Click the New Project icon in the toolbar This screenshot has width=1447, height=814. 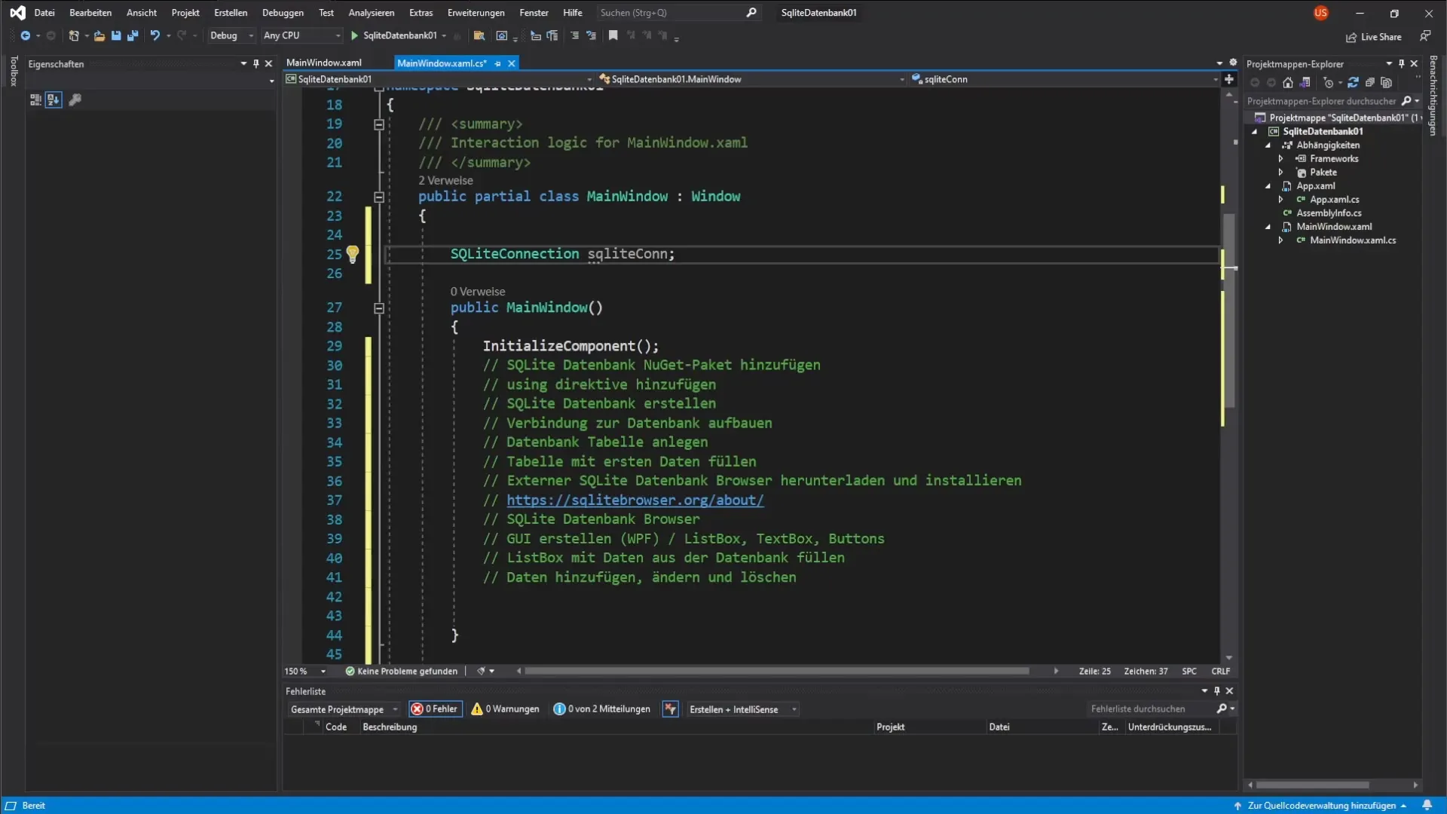point(74,35)
